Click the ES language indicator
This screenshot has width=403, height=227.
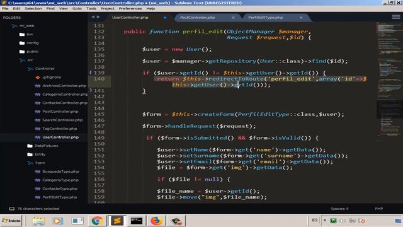coord(315,220)
